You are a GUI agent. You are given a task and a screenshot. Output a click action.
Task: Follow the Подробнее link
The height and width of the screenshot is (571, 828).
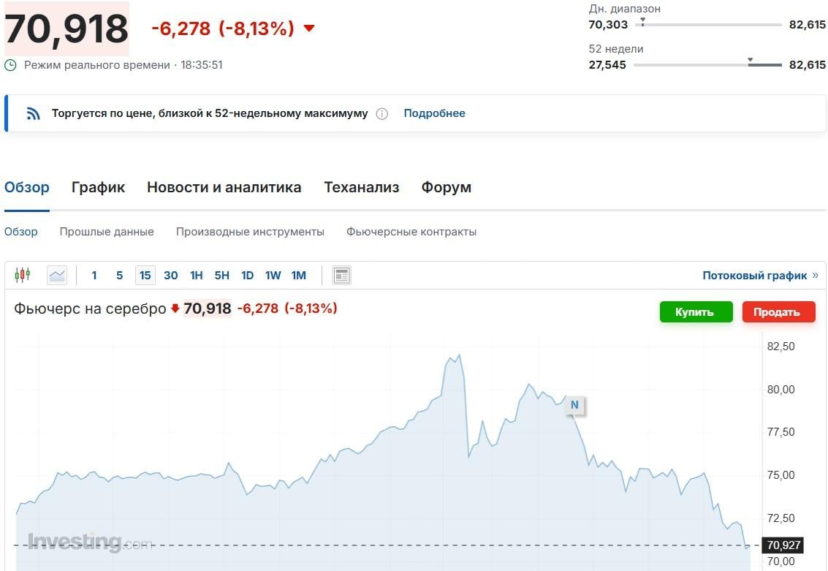point(434,113)
